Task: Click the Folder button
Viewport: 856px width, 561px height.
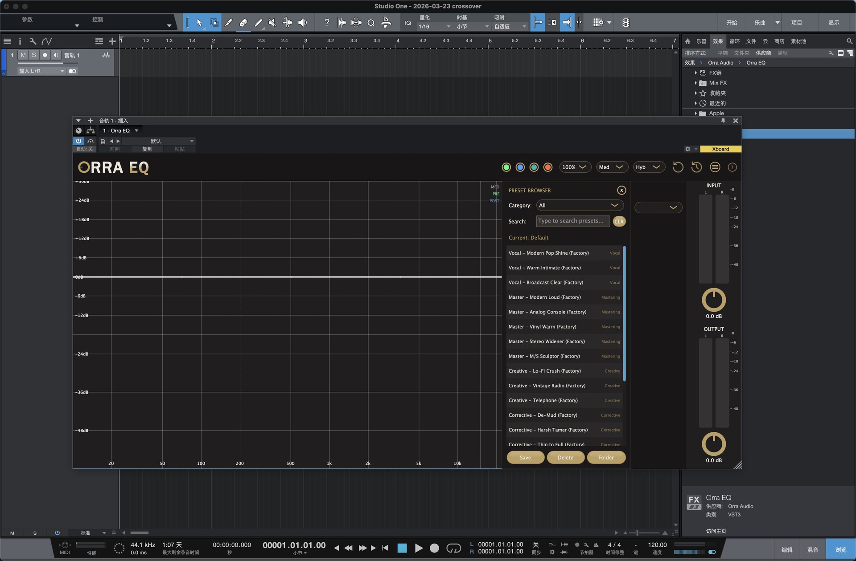Action: (606, 458)
